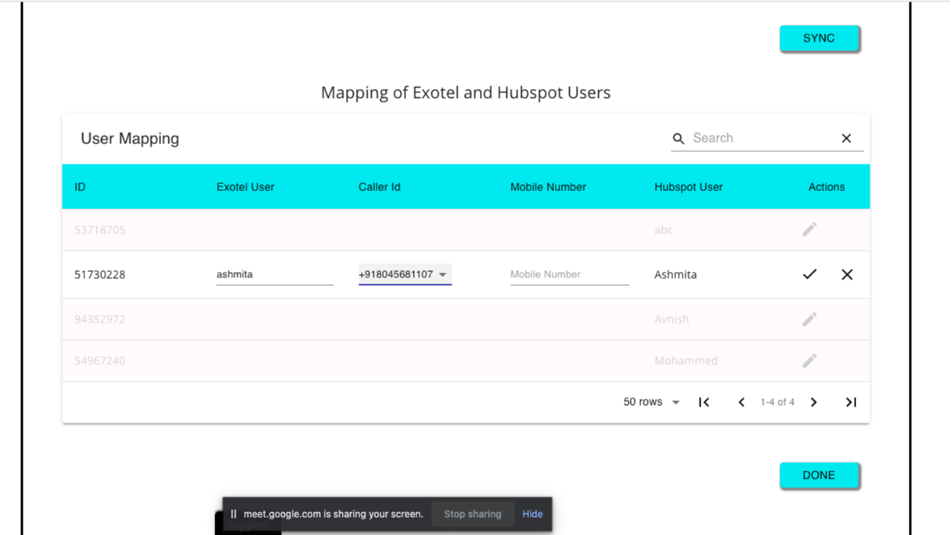Confirm ashmita's mapping with the checkmark
The width and height of the screenshot is (951, 535).
point(809,274)
